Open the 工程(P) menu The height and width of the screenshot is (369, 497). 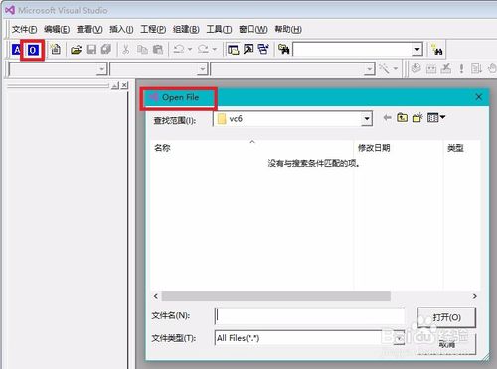click(x=153, y=30)
